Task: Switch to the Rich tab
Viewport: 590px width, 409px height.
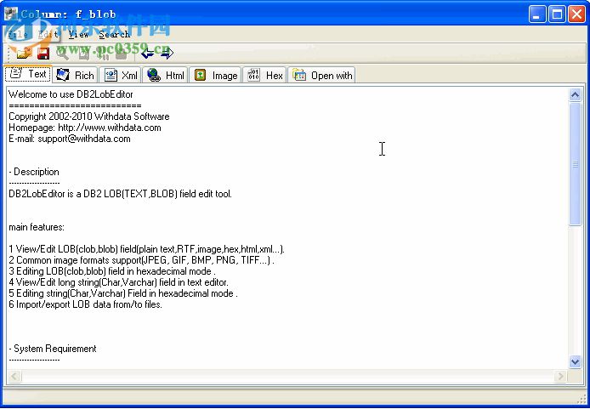Action: click(75, 76)
